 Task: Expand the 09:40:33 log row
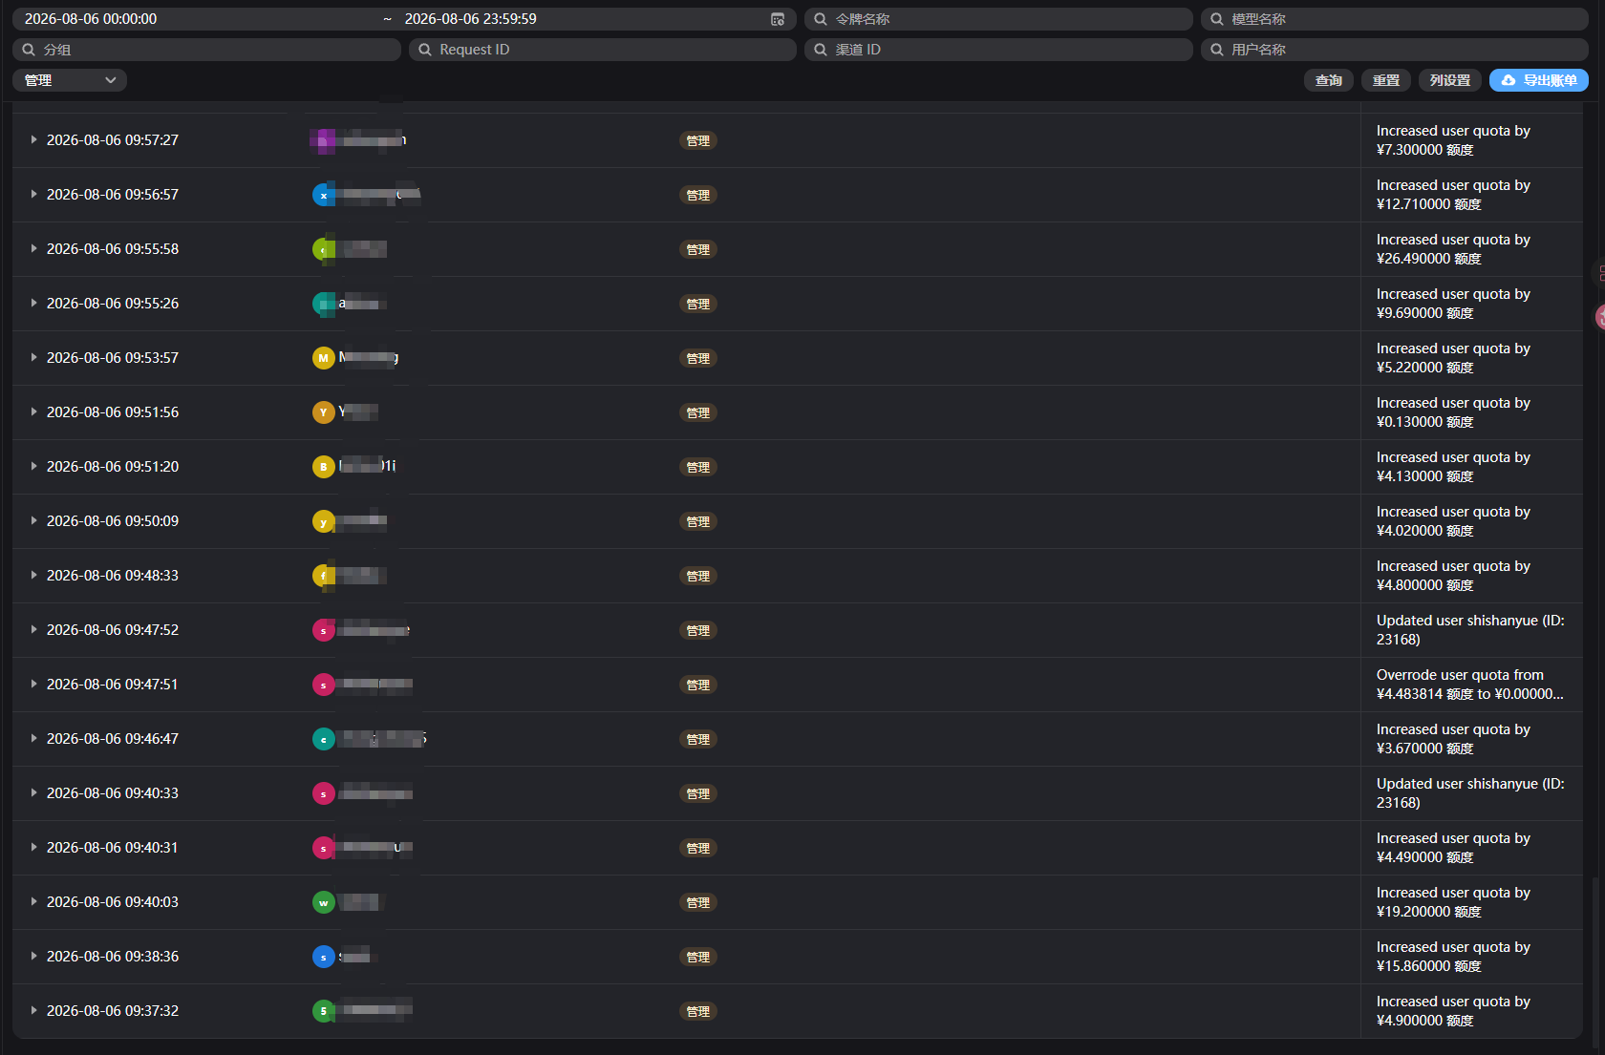(33, 792)
